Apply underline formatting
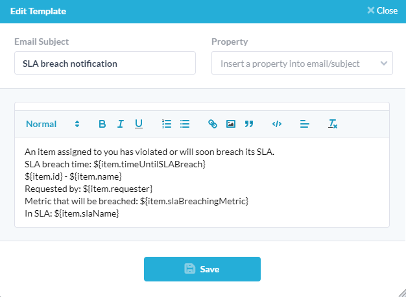This screenshot has width=406, height=297. 139,124
